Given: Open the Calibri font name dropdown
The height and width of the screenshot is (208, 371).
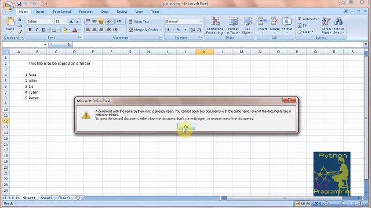Looking at the screenshot, I should click(x=53, y=21).
